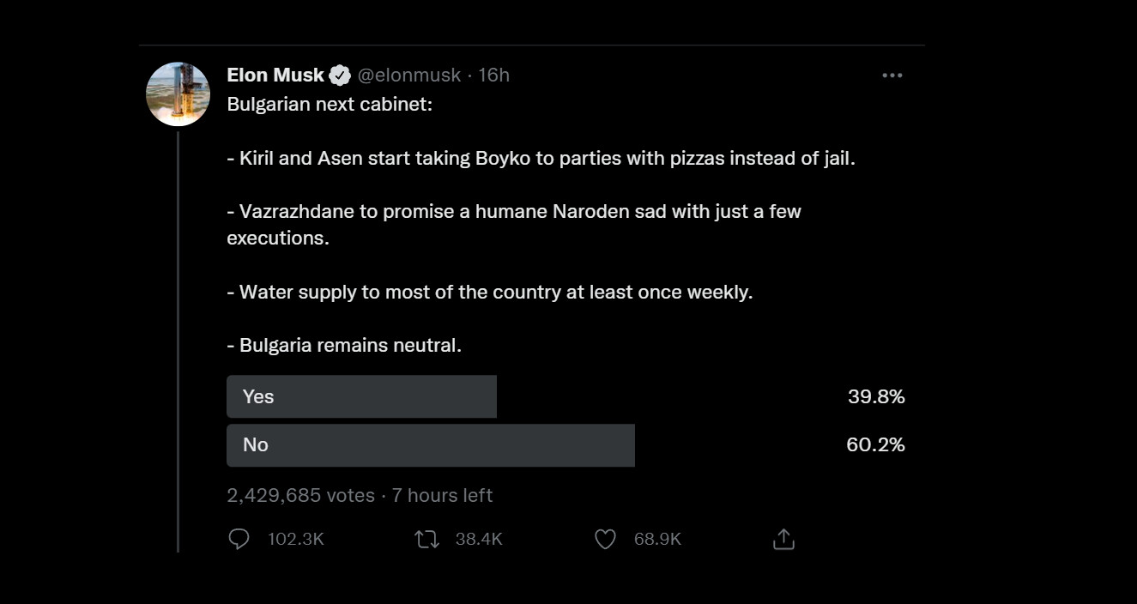This screenshot has height=604, width=1137.
Task: Open the three-dot more options menu
Action: pos(892,75)
